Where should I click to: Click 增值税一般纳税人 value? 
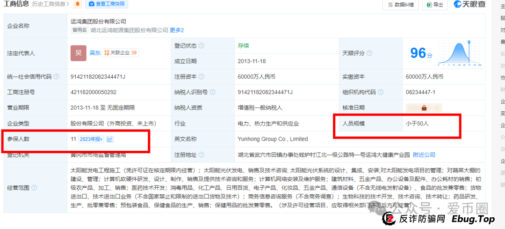260,108
